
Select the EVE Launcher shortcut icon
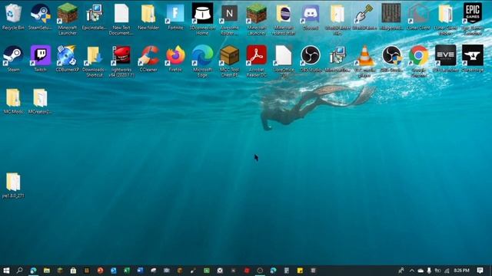click(446, 56)
